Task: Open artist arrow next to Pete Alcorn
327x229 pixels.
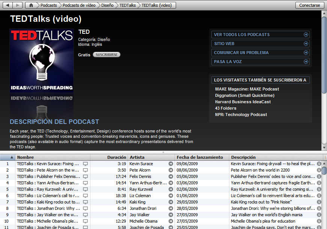Action: point(171,170)
